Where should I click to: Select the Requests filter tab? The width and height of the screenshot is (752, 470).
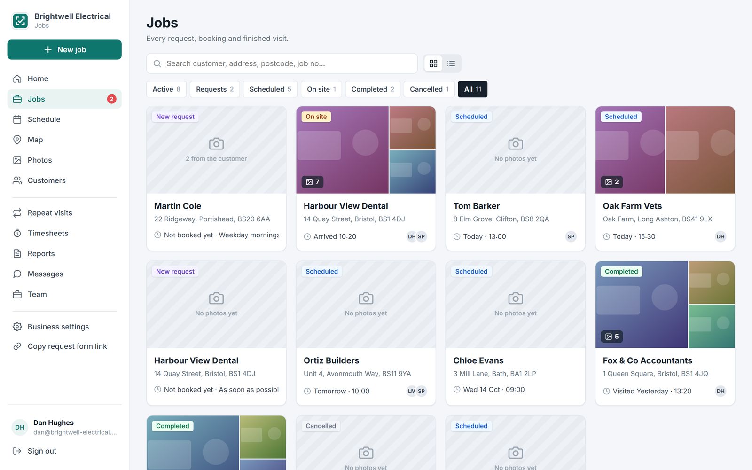(215, 89)
